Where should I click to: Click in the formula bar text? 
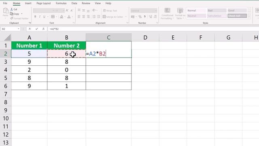coord(54,29)
